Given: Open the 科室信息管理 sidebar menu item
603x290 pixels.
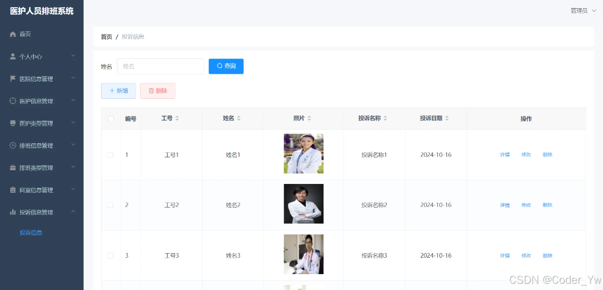Looking at the screenshot, I should click(x=42, y=190).
